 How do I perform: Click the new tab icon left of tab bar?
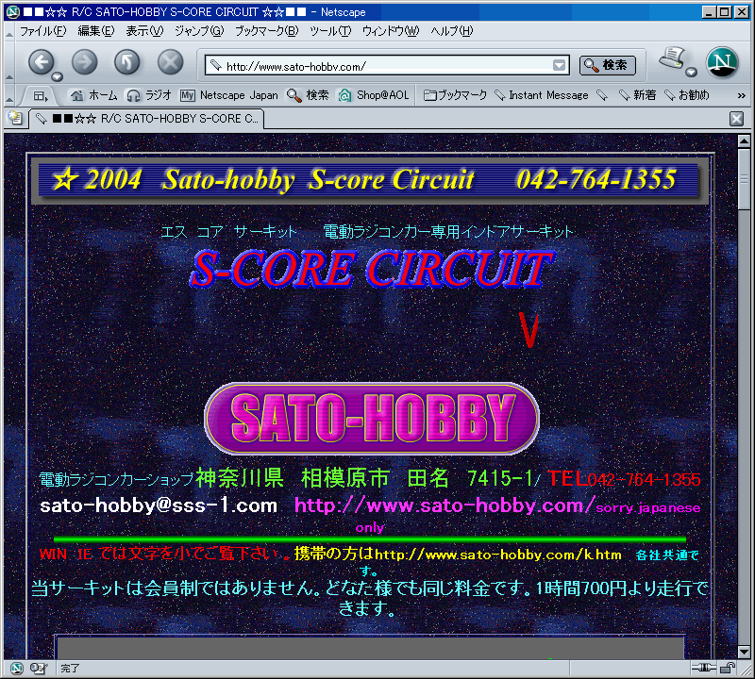coord(15,118)
